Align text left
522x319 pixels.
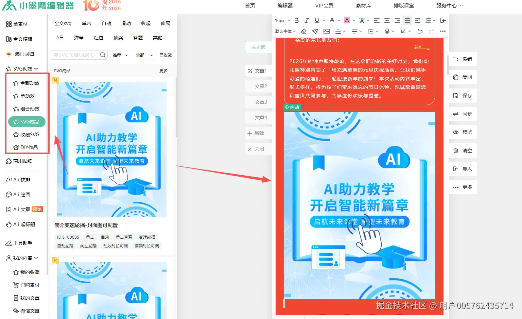point(377,20)
